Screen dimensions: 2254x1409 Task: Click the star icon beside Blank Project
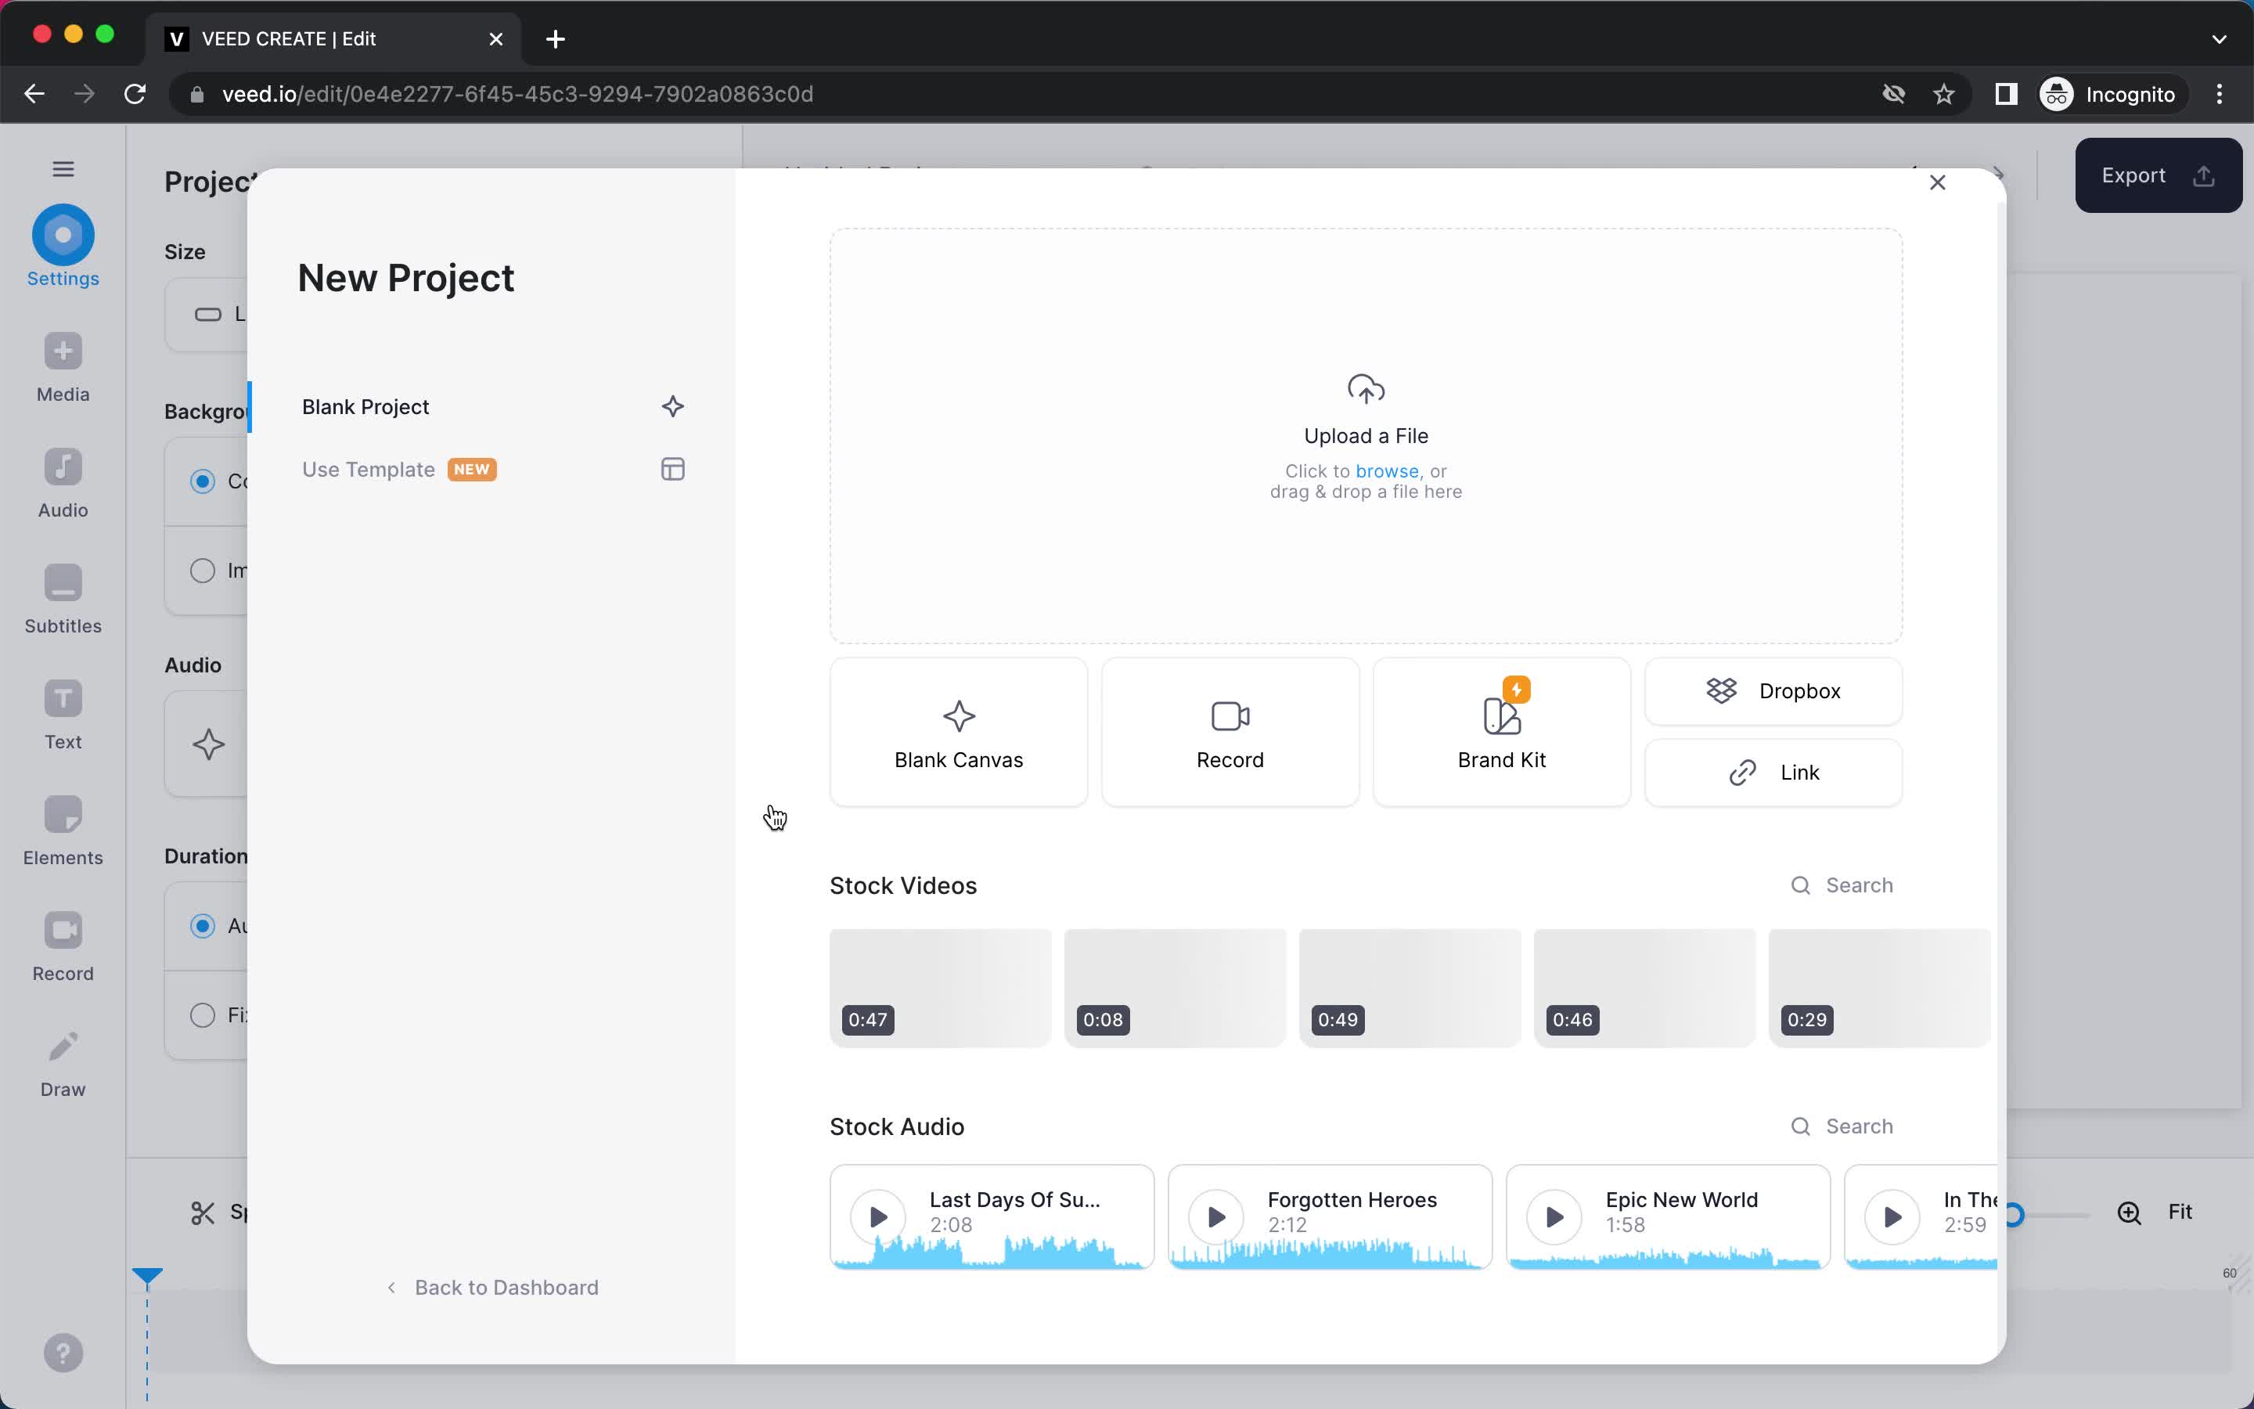click(x=672, y=406)
